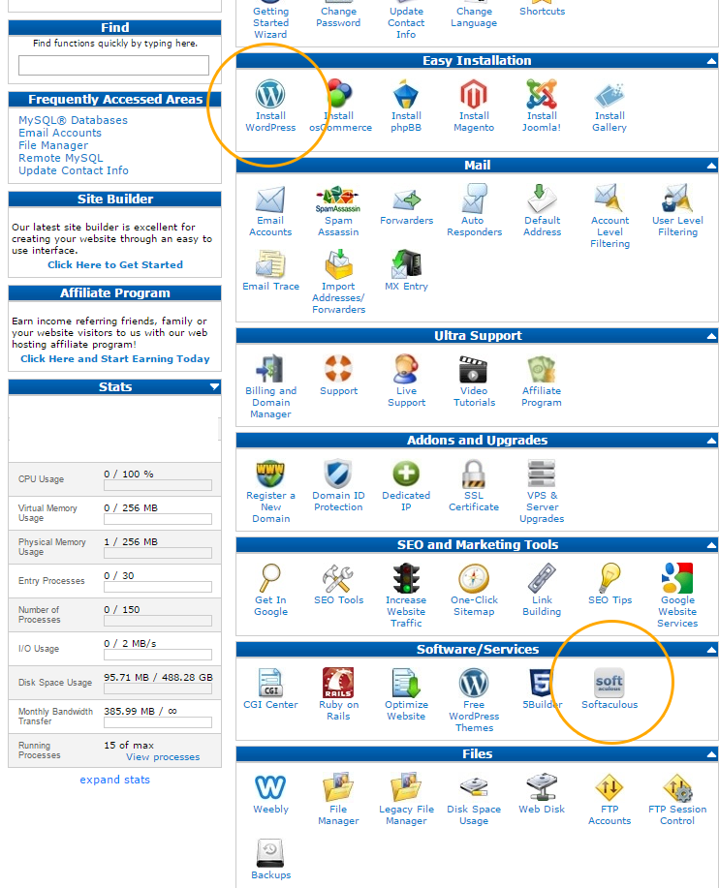The height and width of the screenshot is (888, 719).
Task: Click the Install Magento icon
Action: coord(474,94)
